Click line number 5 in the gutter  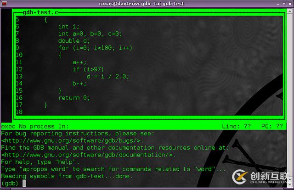pos(17,19)
